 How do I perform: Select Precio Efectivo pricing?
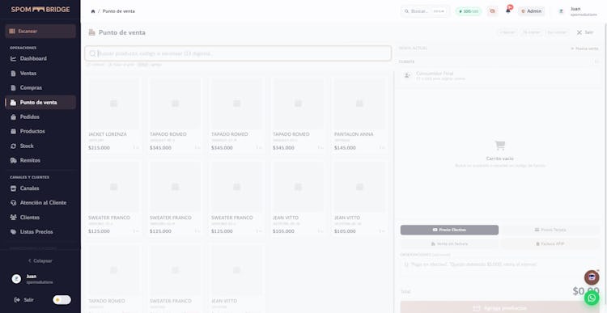(449, 230)
